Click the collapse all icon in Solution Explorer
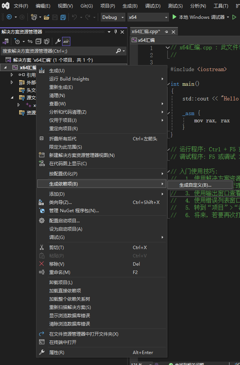The image size is (240, 365). click(38, 41)
